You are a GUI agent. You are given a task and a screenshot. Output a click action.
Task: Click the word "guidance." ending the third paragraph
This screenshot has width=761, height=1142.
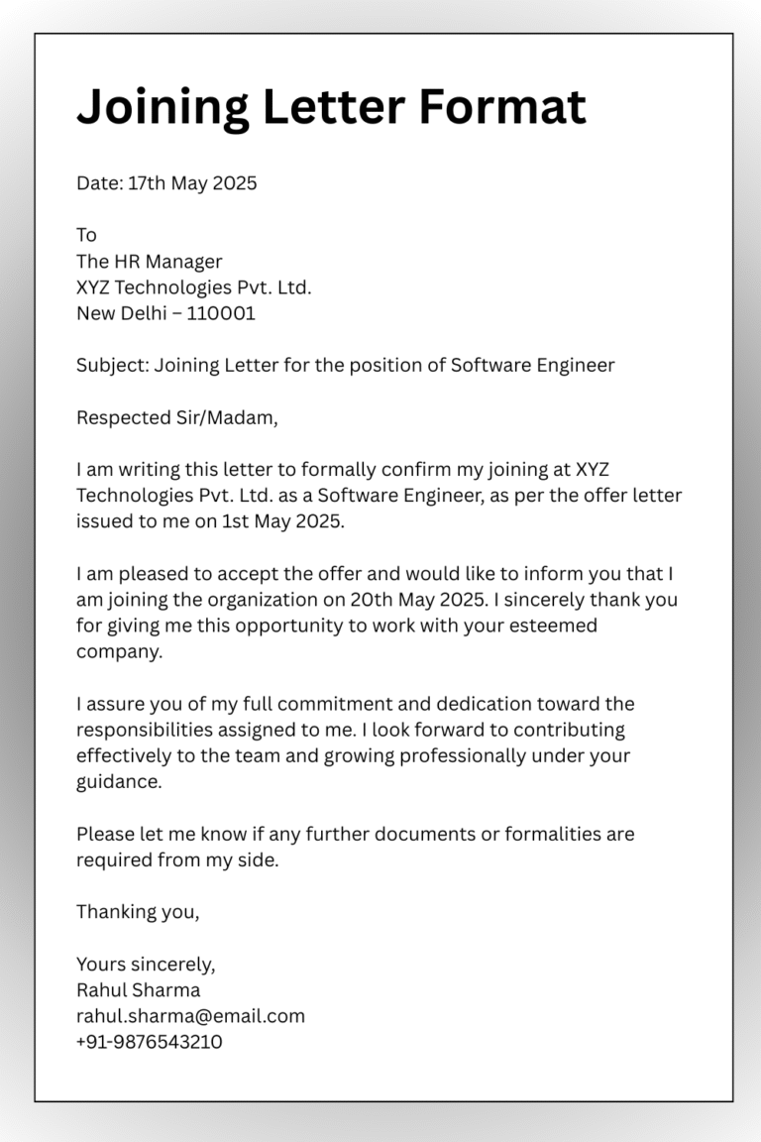click(x=119, y=782)
